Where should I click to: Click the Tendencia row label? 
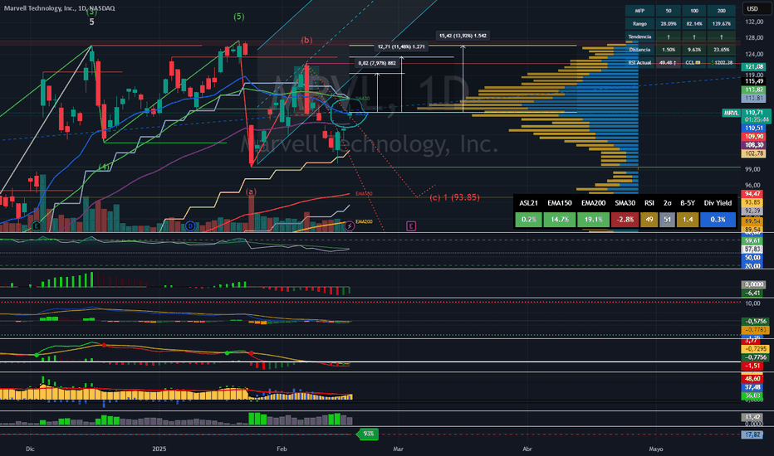point(639,36)
